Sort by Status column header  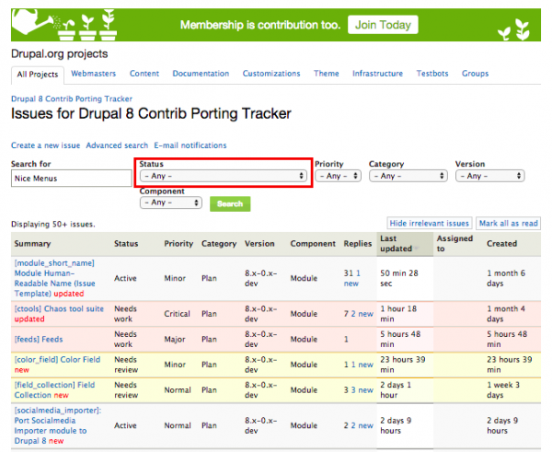pos(126,243)
